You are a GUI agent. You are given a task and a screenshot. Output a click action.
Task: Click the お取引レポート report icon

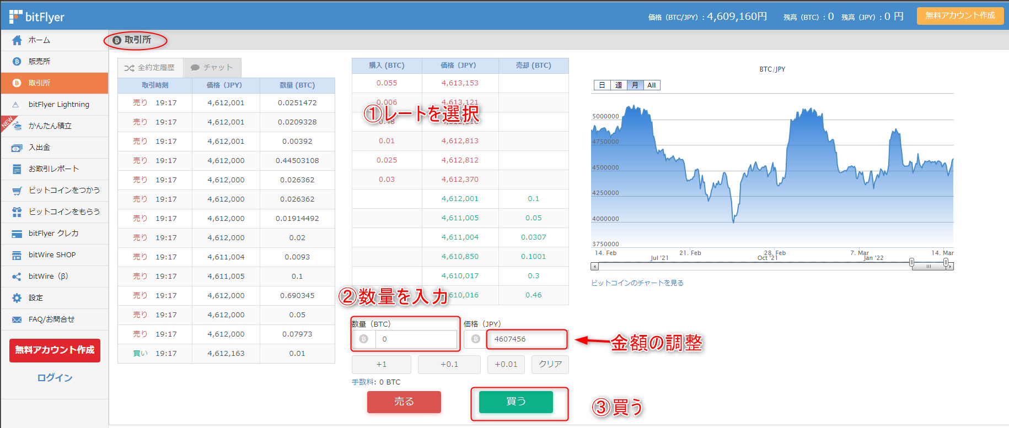[x=17, y=169]
